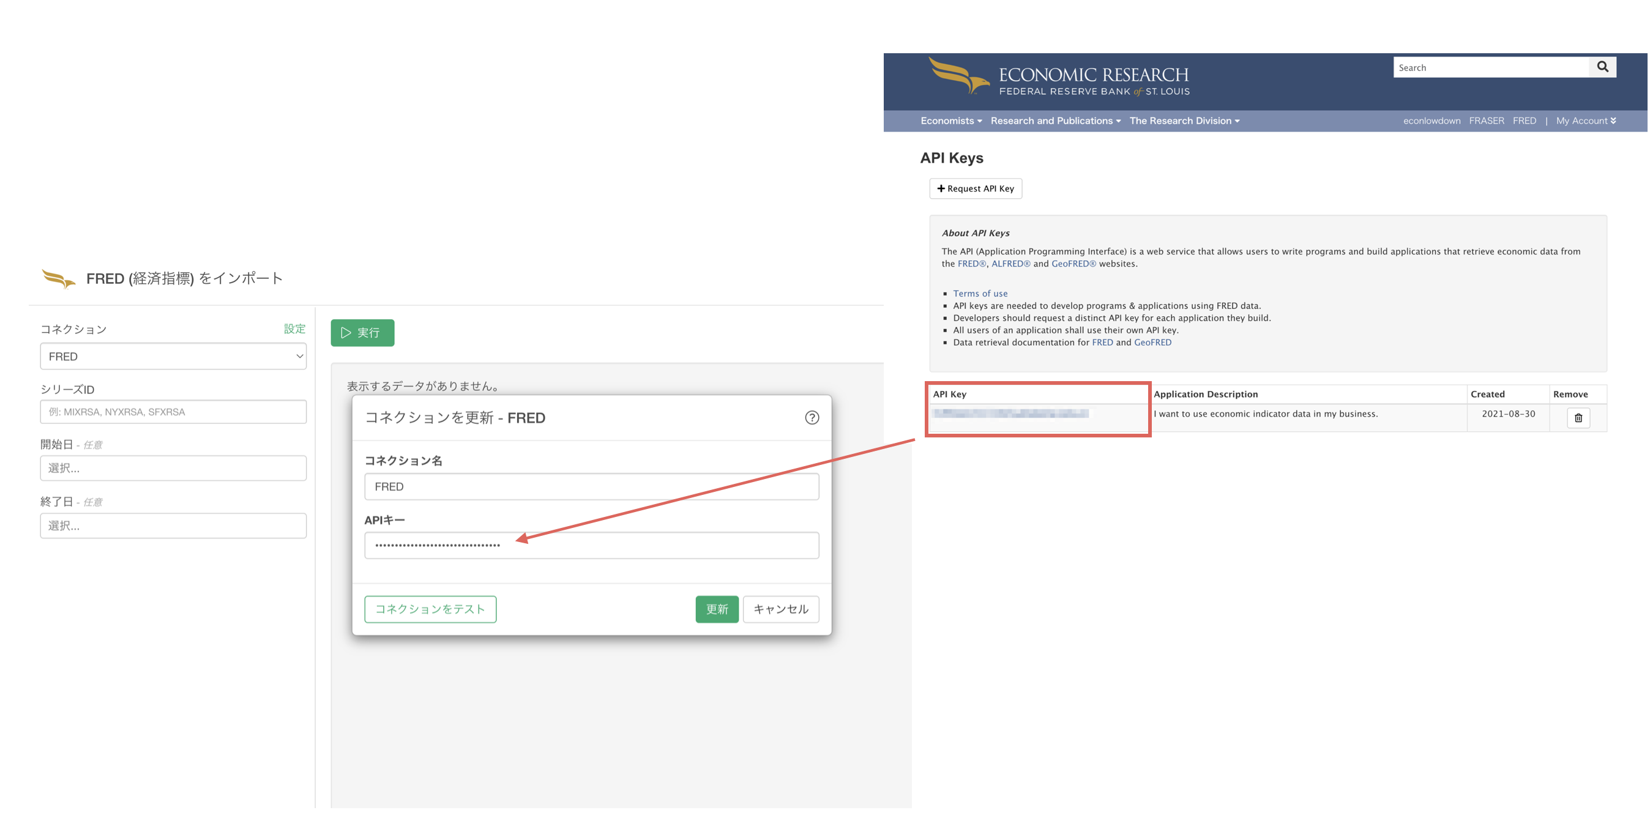Click the API Keys page heading

point(951,158)
